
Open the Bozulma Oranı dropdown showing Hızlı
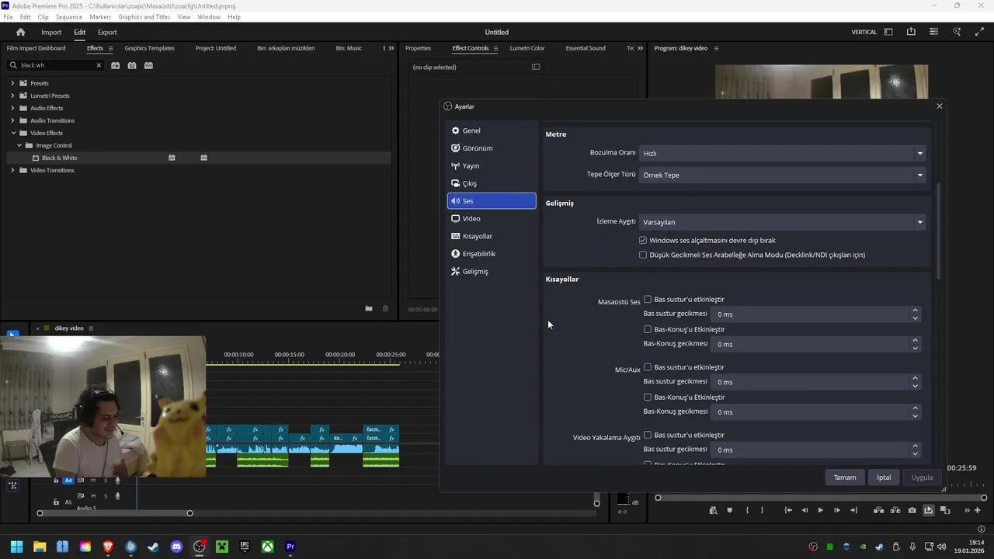tap(781, 153)
